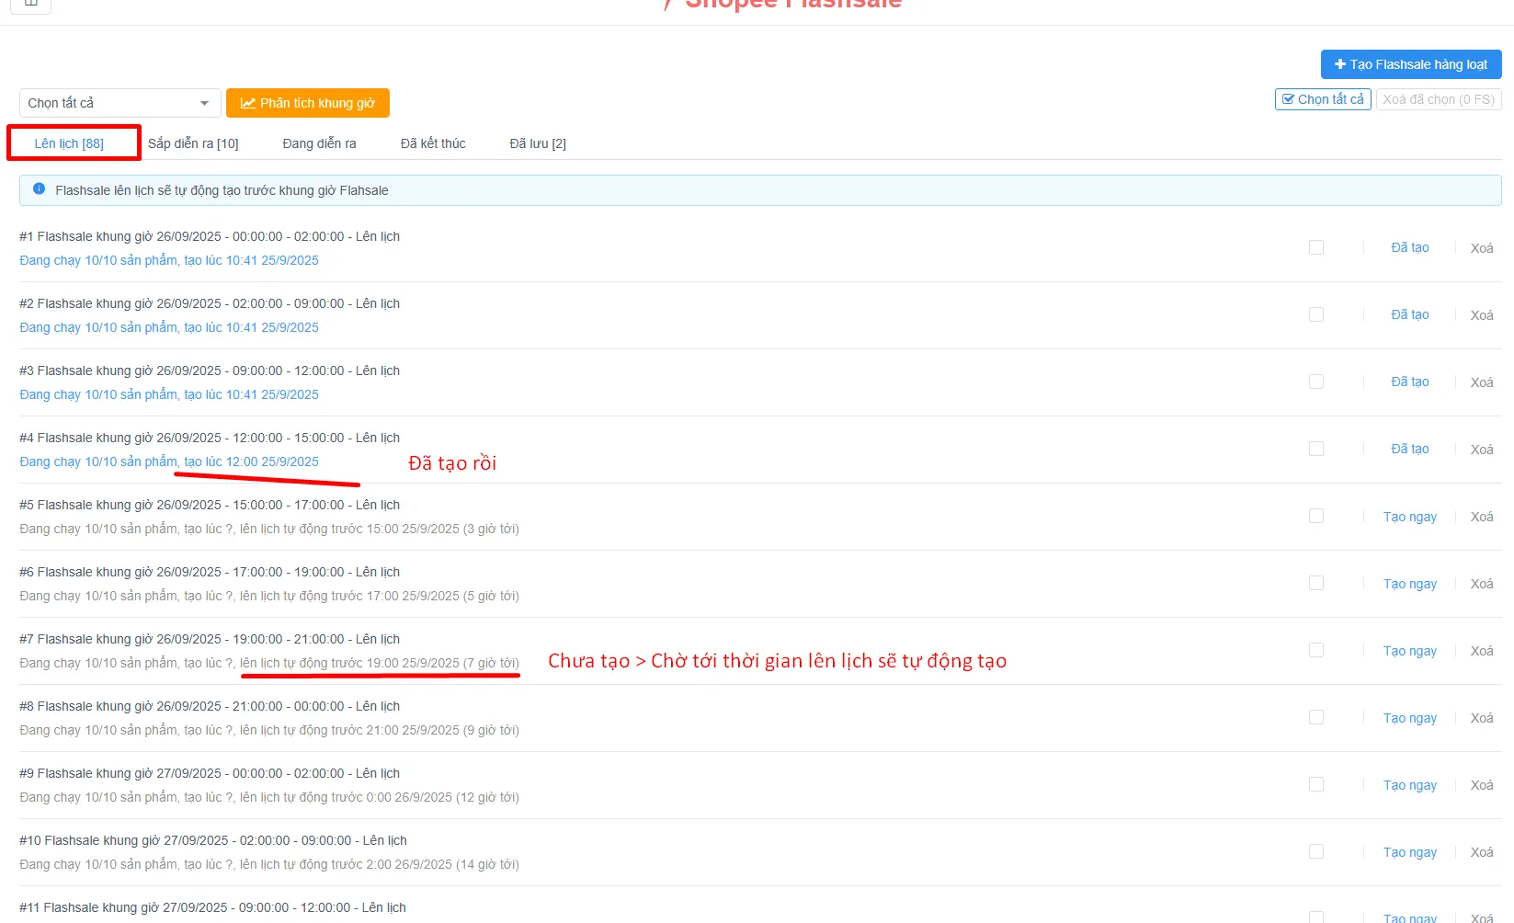The height and width of the screenshot is (923, 1514).
Task: Tick checkbox for Flashsale #2 row
Action: click(x=1316, y=314)
